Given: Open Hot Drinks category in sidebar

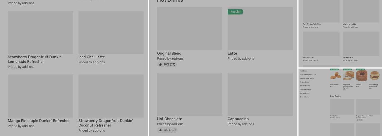Looking at the screenshot, I should pyautogui.click(x=303, y=71).
